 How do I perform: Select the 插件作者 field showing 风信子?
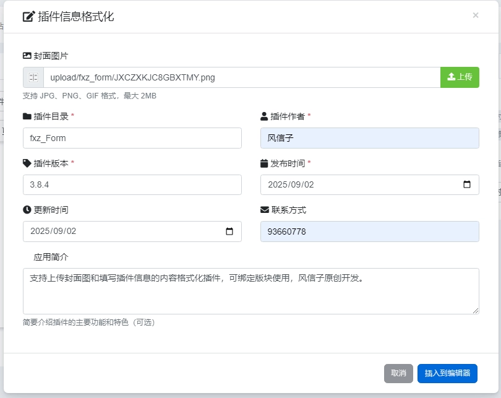369,137
